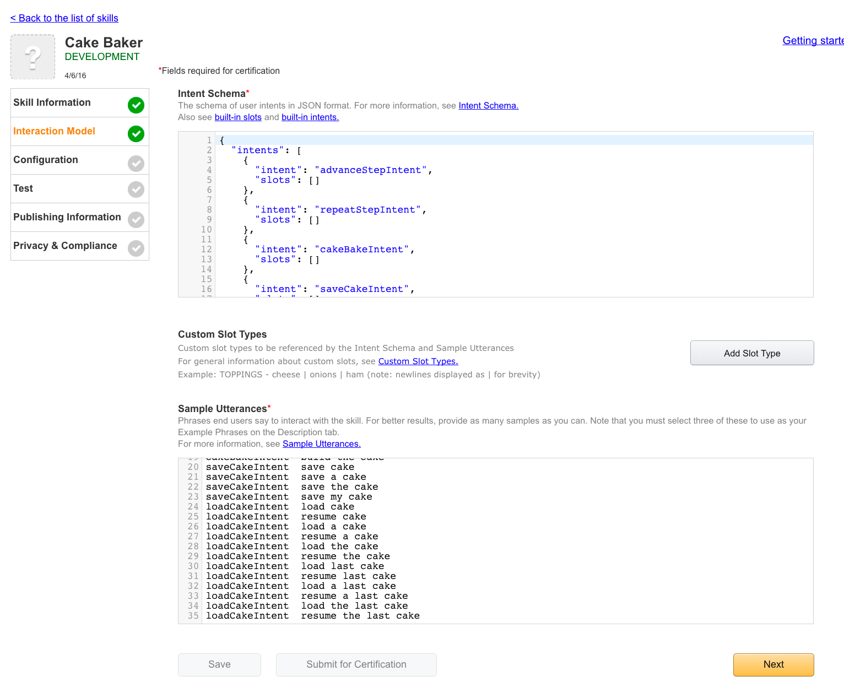Click line number 16 in schema gutter

206,289
